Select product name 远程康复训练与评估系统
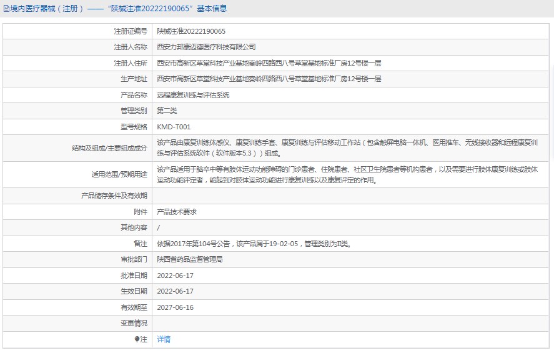The width and height of the screenshot is (554, 353). pos(193,95)
